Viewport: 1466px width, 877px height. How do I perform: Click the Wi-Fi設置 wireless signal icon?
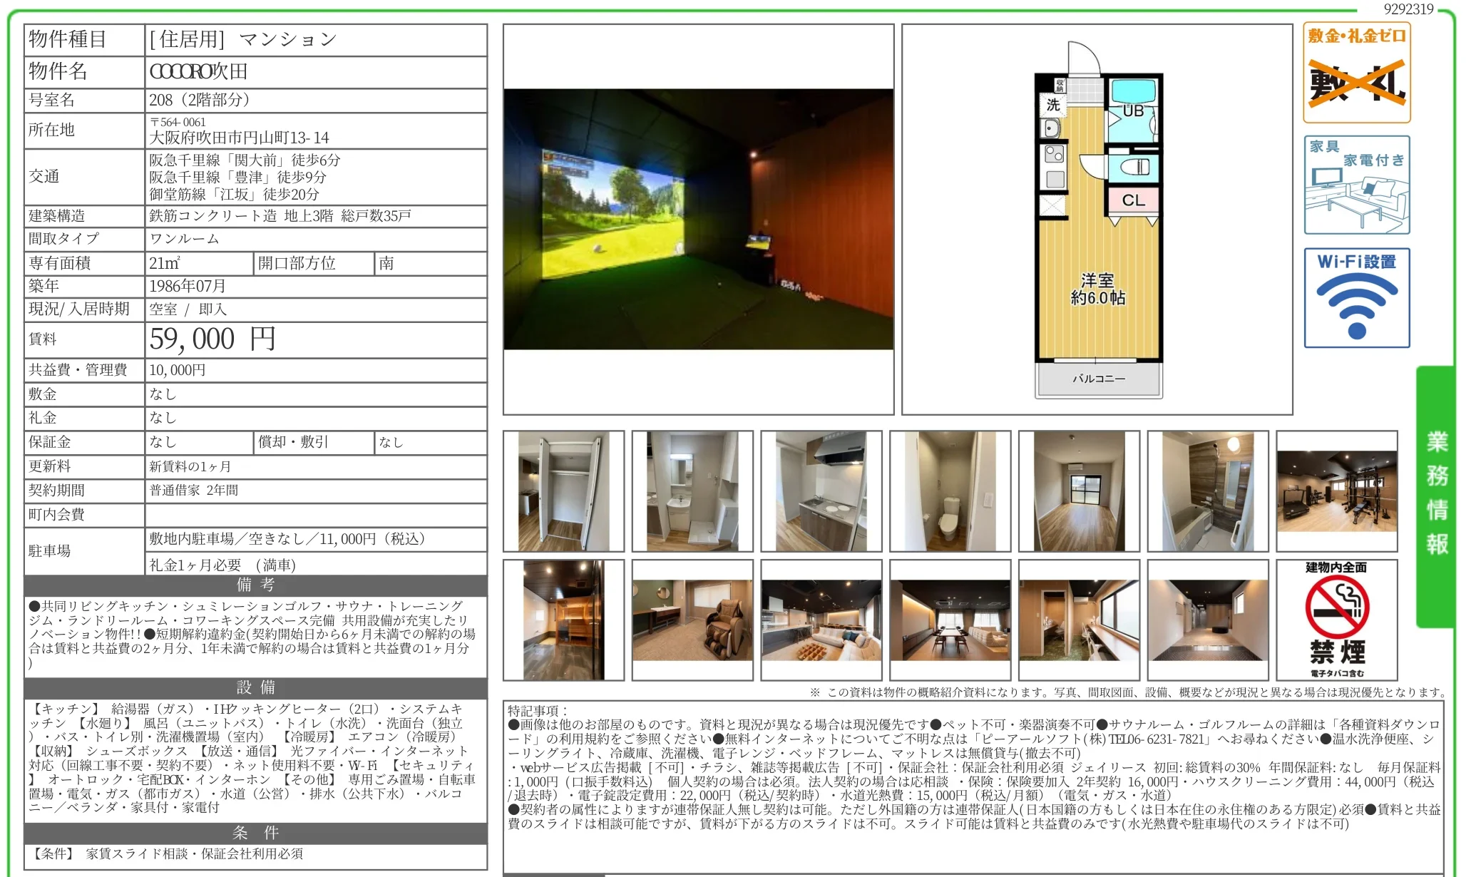[x=1357, y=299]
